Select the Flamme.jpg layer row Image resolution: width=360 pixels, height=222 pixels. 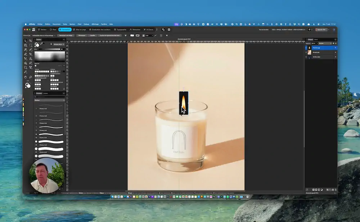point(321,48)
